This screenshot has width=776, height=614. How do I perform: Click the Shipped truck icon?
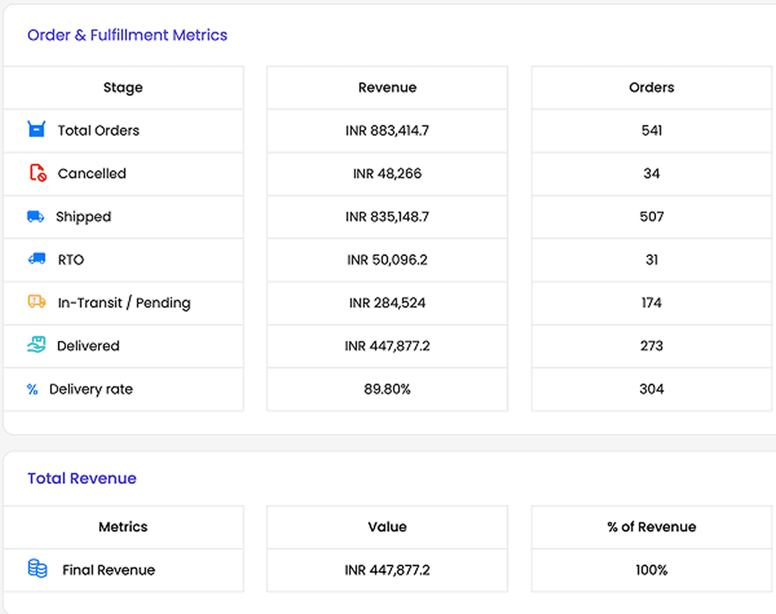(36, 216)
